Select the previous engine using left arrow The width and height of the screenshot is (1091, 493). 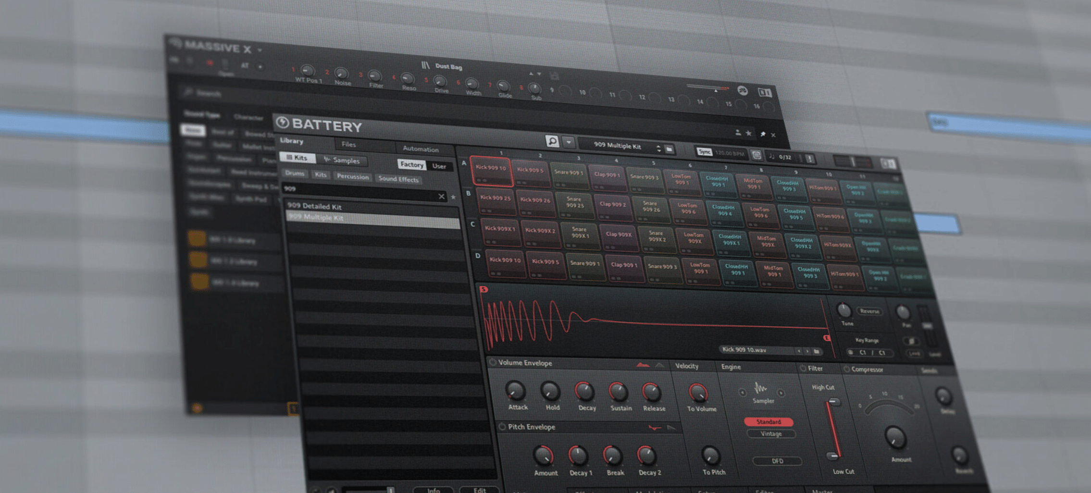click(x=743, y=393)
